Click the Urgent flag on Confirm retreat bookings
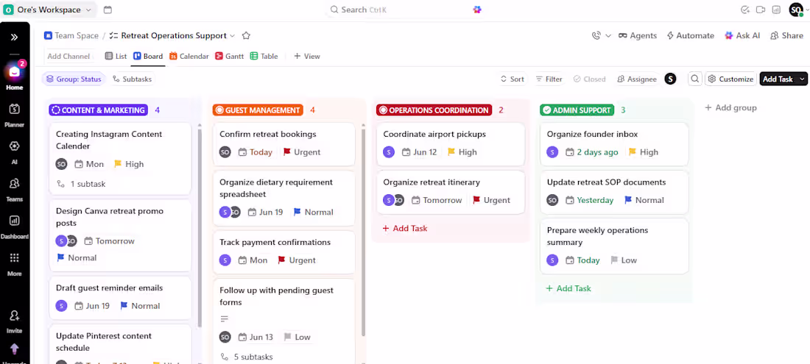810x364 pixels. pyautogui.click(x=302, y=152)
